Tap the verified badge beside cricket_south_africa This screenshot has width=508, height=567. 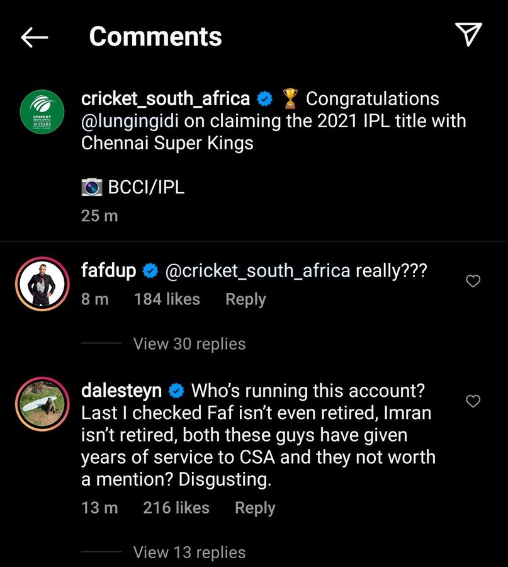click(265, 99)
